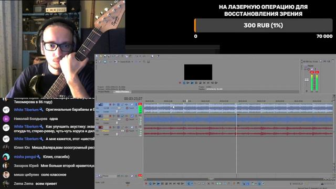The height and width of the screenshot is (189, 336).
Task: Toggle loop playback in timeline transport
Action: 150,183
